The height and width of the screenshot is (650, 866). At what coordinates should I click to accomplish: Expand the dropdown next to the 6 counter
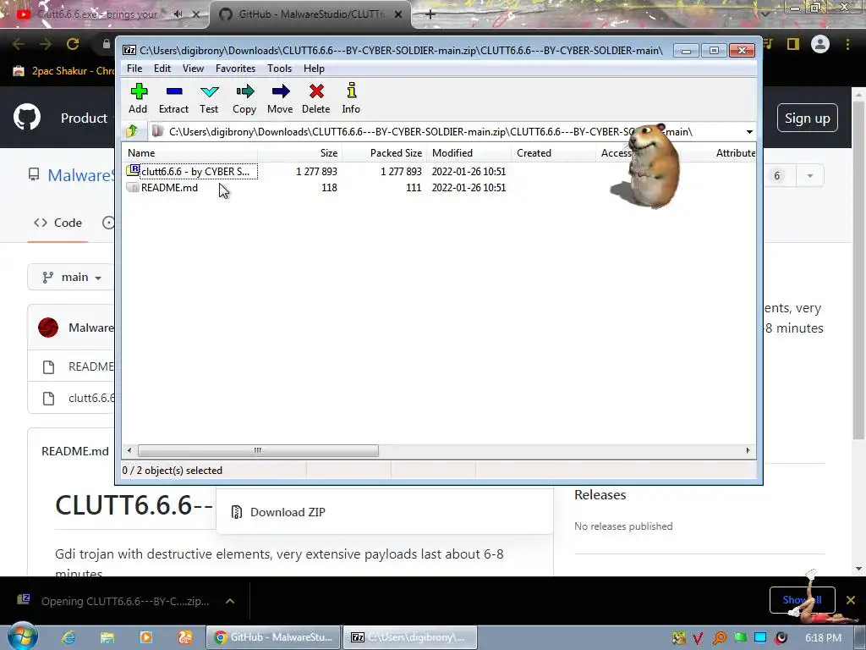pos(809,176)
